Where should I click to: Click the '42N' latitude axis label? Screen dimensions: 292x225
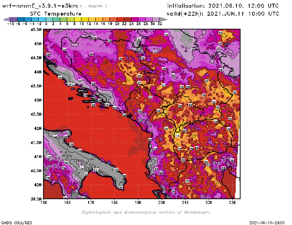pos(38,128)
